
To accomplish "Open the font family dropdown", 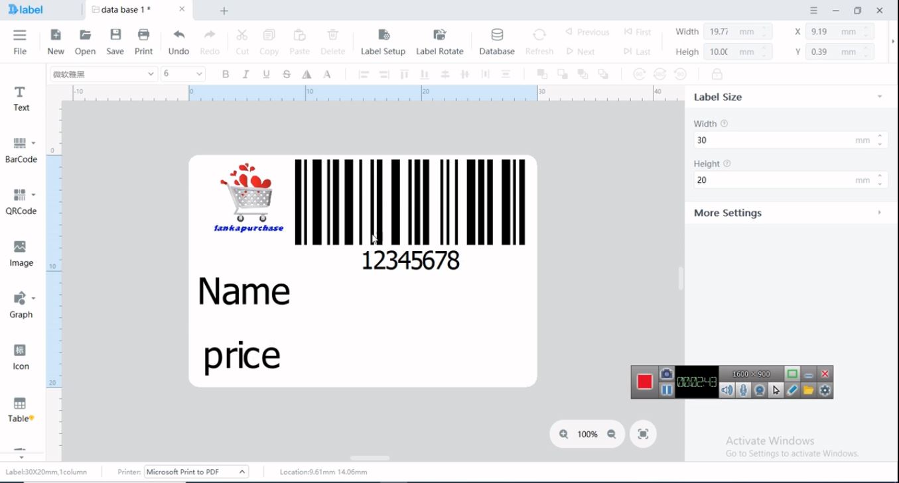I will click(104, 74).
